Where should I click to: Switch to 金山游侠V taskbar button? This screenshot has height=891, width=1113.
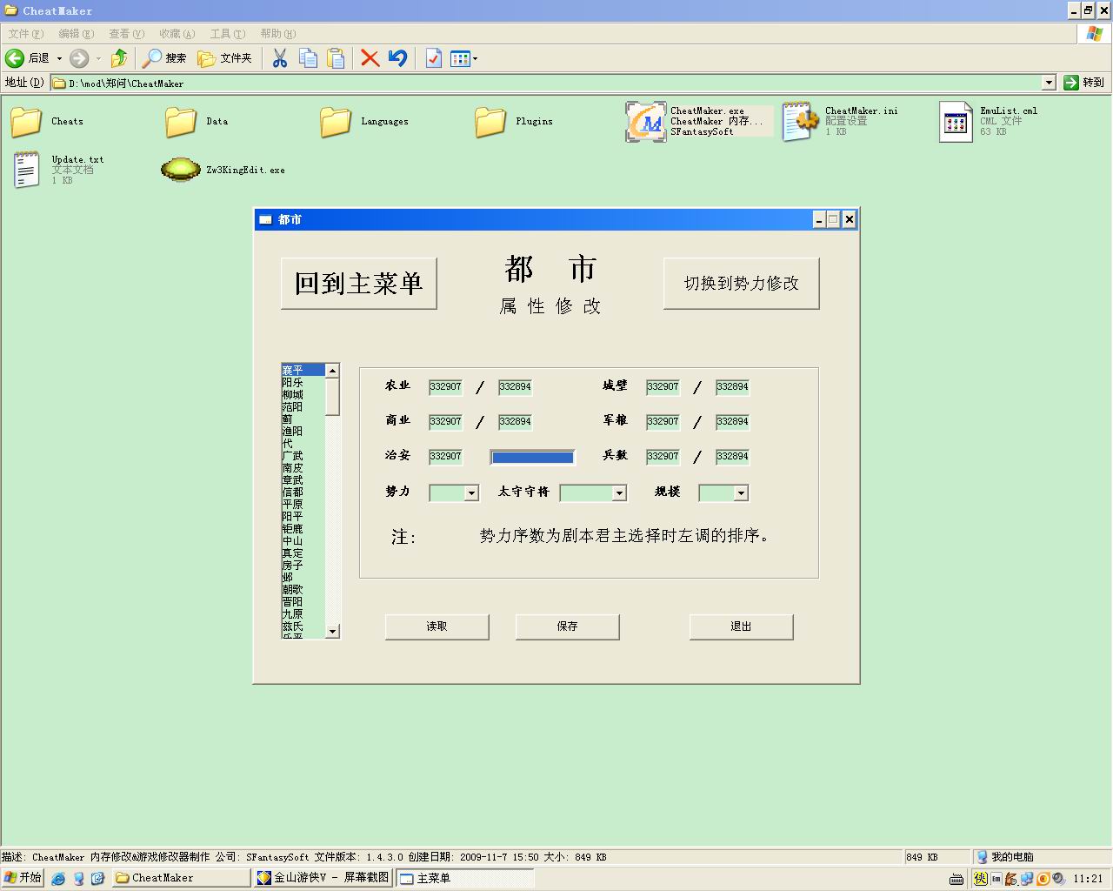(323, 878)
